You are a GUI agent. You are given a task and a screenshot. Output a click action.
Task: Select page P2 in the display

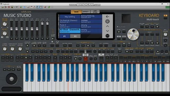75,36
